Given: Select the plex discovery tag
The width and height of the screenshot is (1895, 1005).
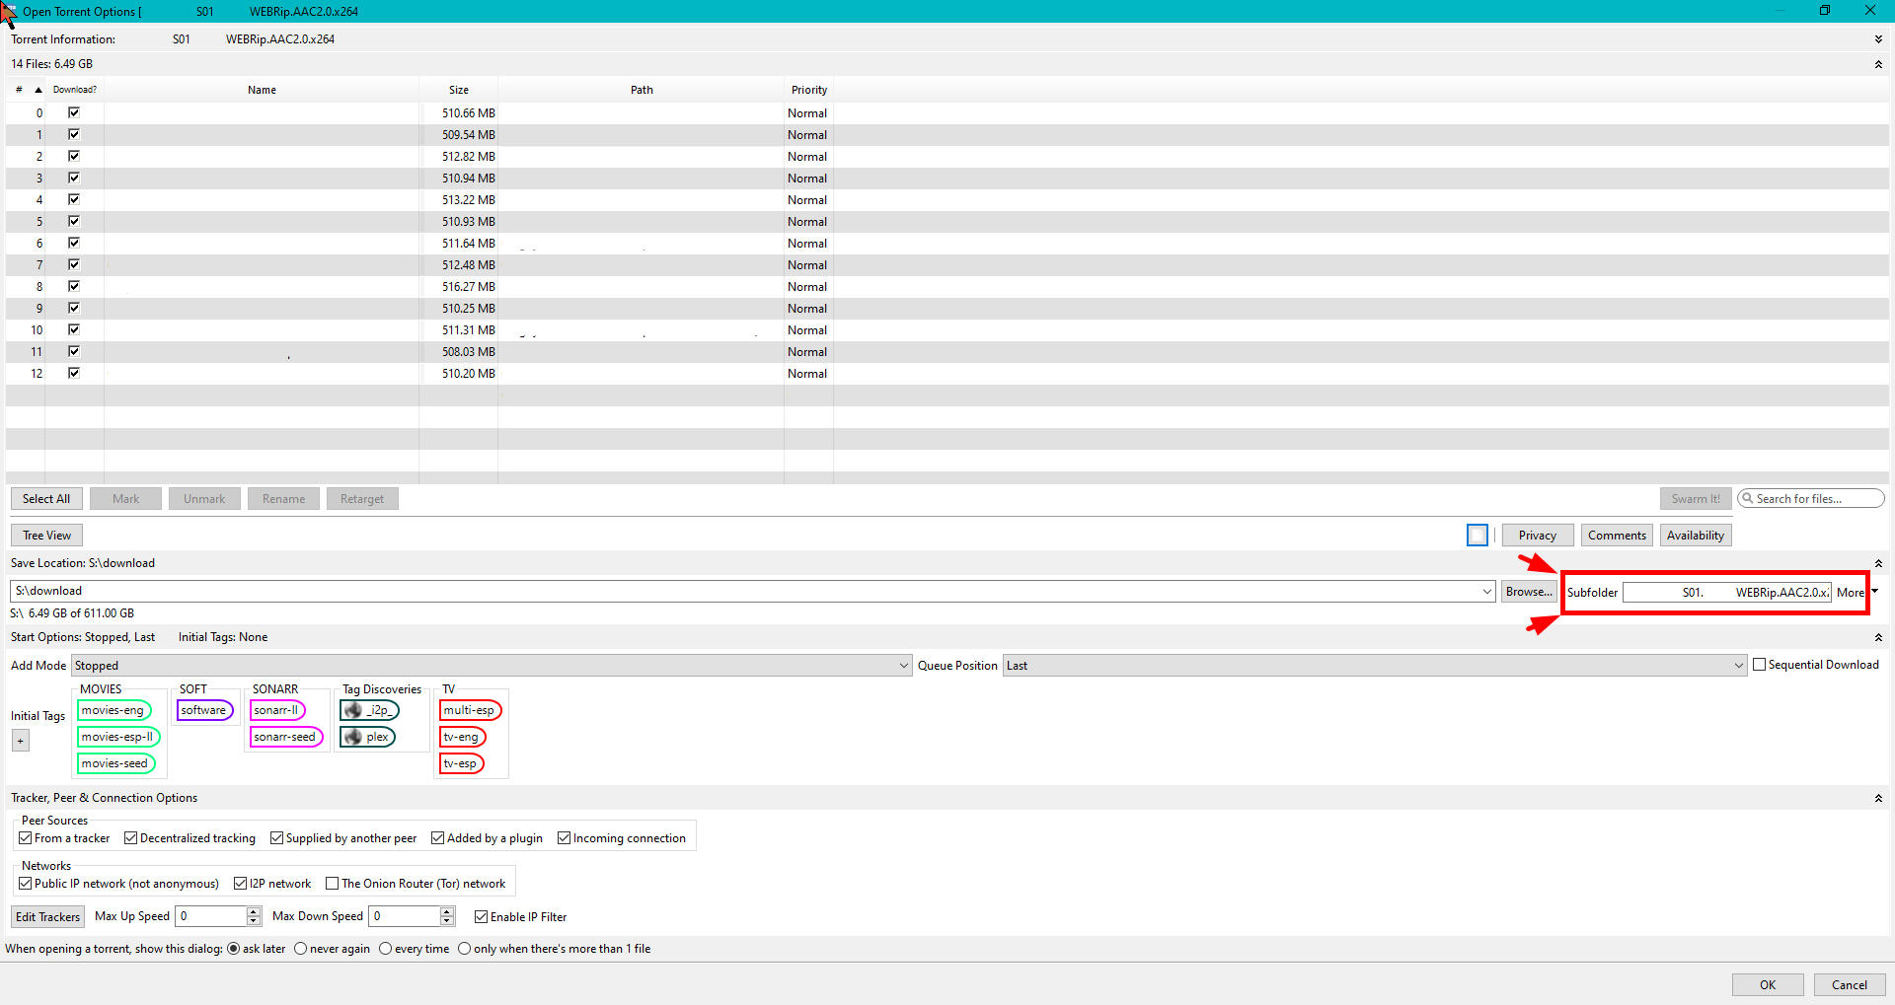Looking at the screenshot, I should coord(367,737).
